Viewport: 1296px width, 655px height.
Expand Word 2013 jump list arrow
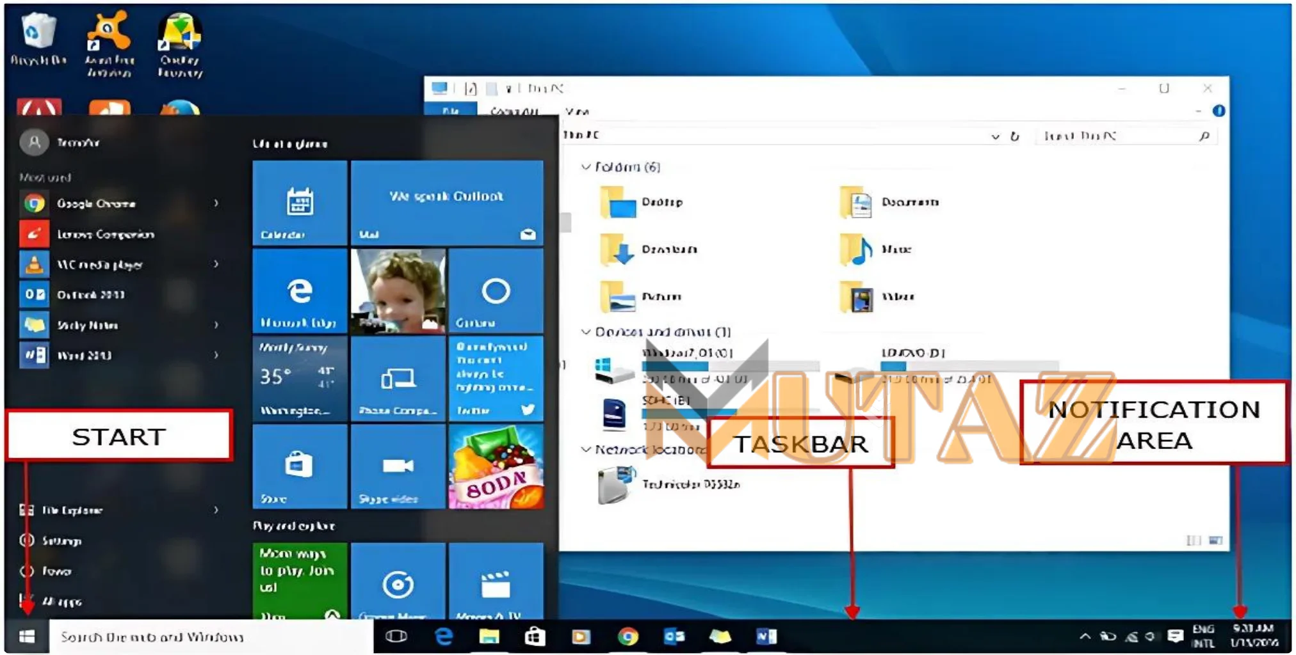pyautogui.click(x=216, y=355)
